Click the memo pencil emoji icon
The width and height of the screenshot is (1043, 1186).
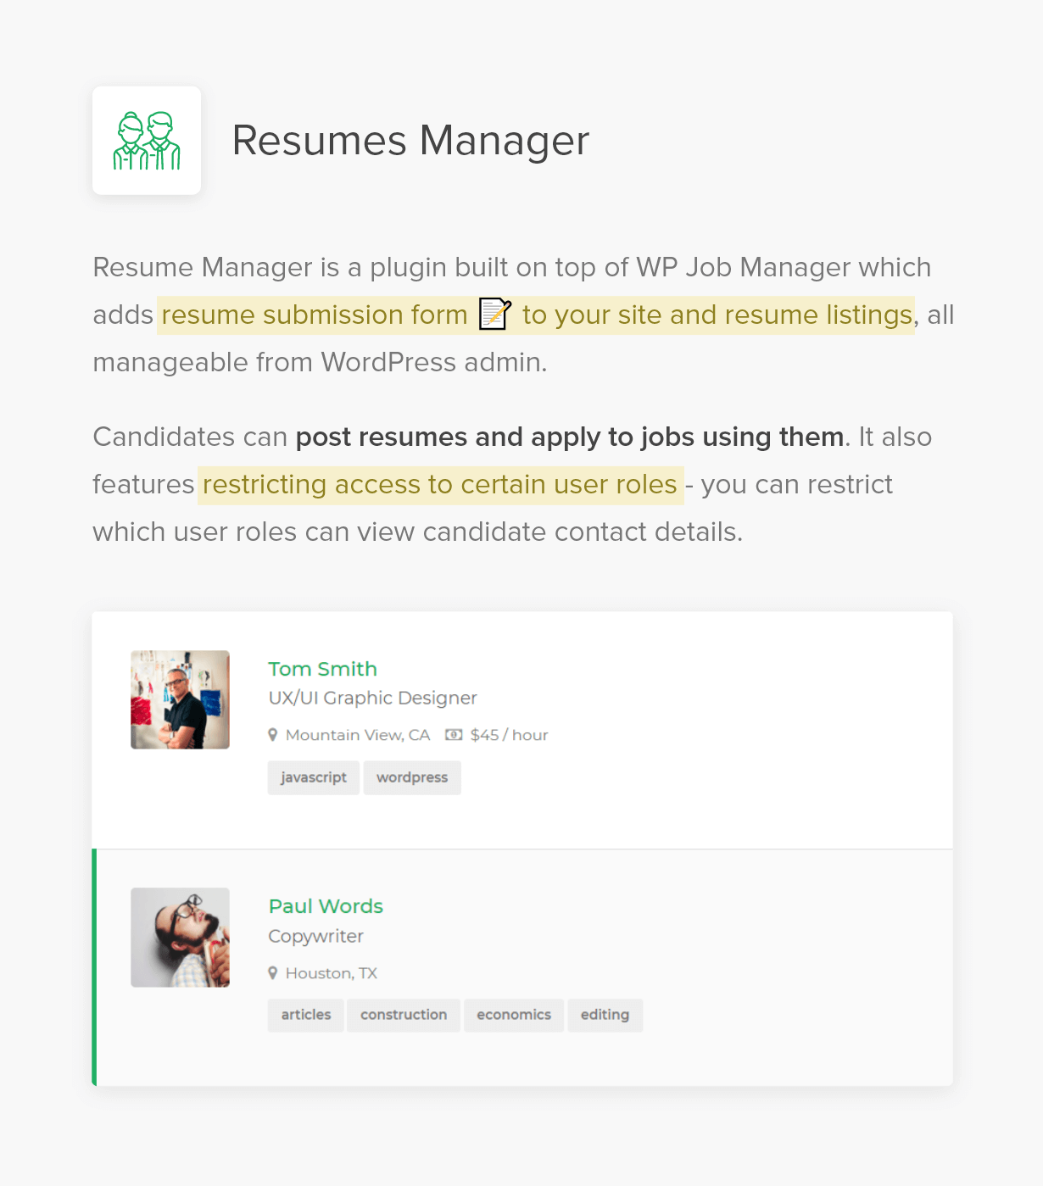click(495, 314)
